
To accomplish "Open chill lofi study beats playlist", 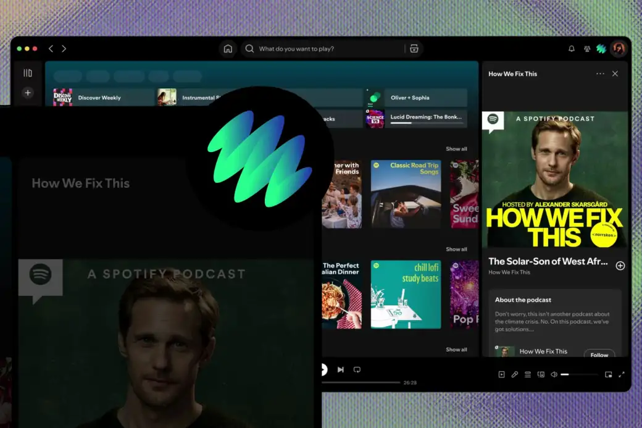I will pyautogui.click(x=406, y=295).
